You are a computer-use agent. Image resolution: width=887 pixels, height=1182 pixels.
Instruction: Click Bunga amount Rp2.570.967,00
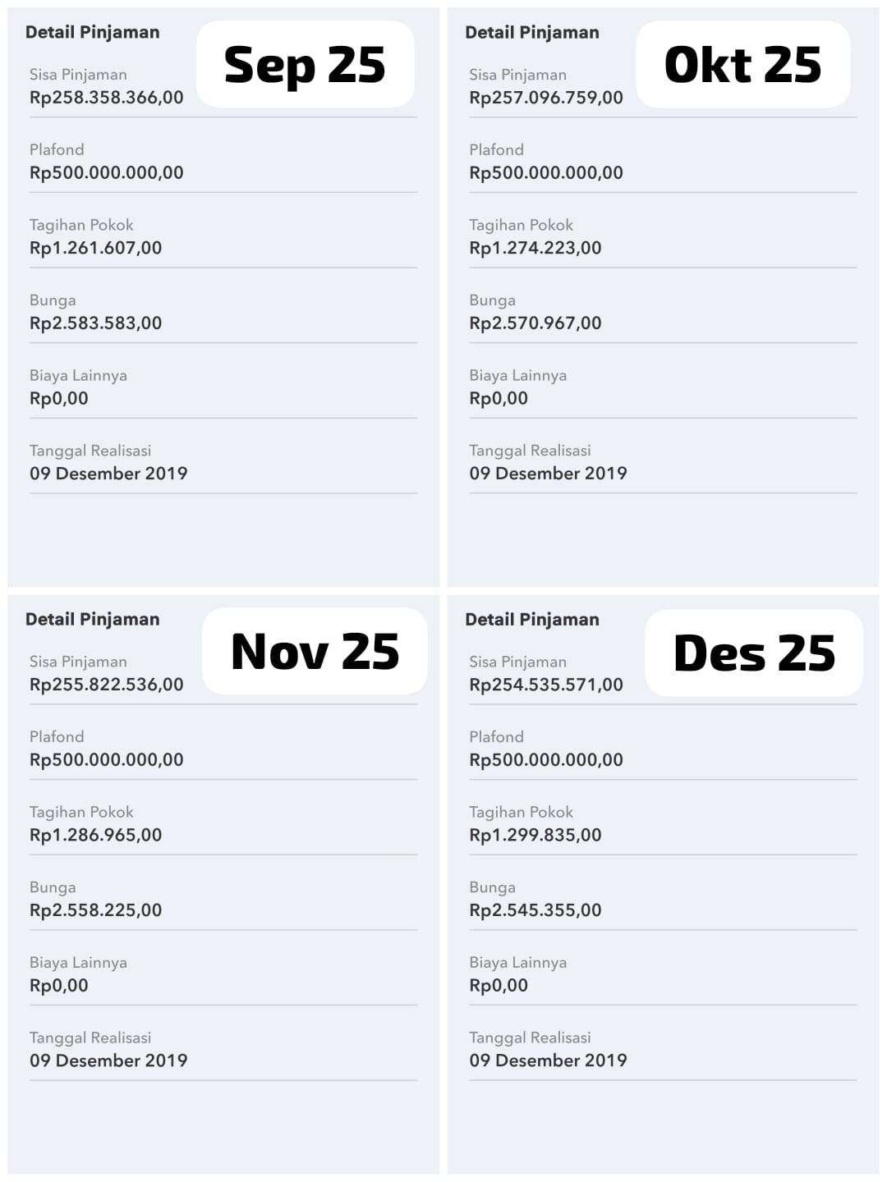(535, 323)
